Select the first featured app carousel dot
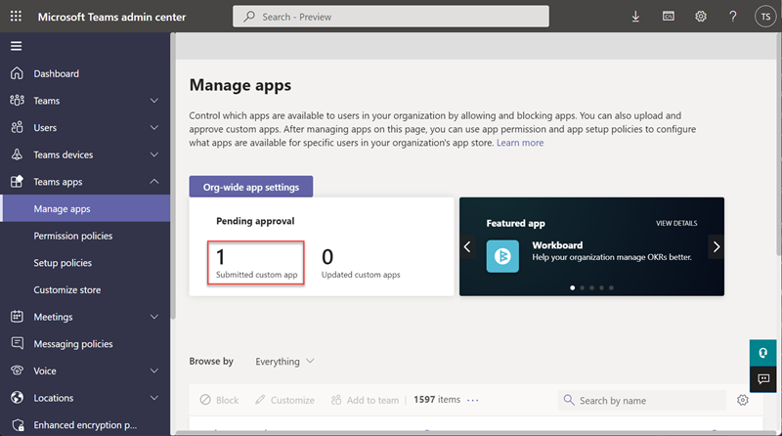The image size is (782, 436). [573, 287]
